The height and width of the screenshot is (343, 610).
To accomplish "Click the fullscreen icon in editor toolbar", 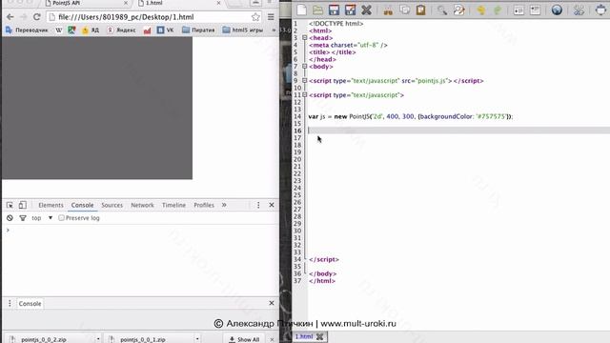I will (x=600, y=10).
